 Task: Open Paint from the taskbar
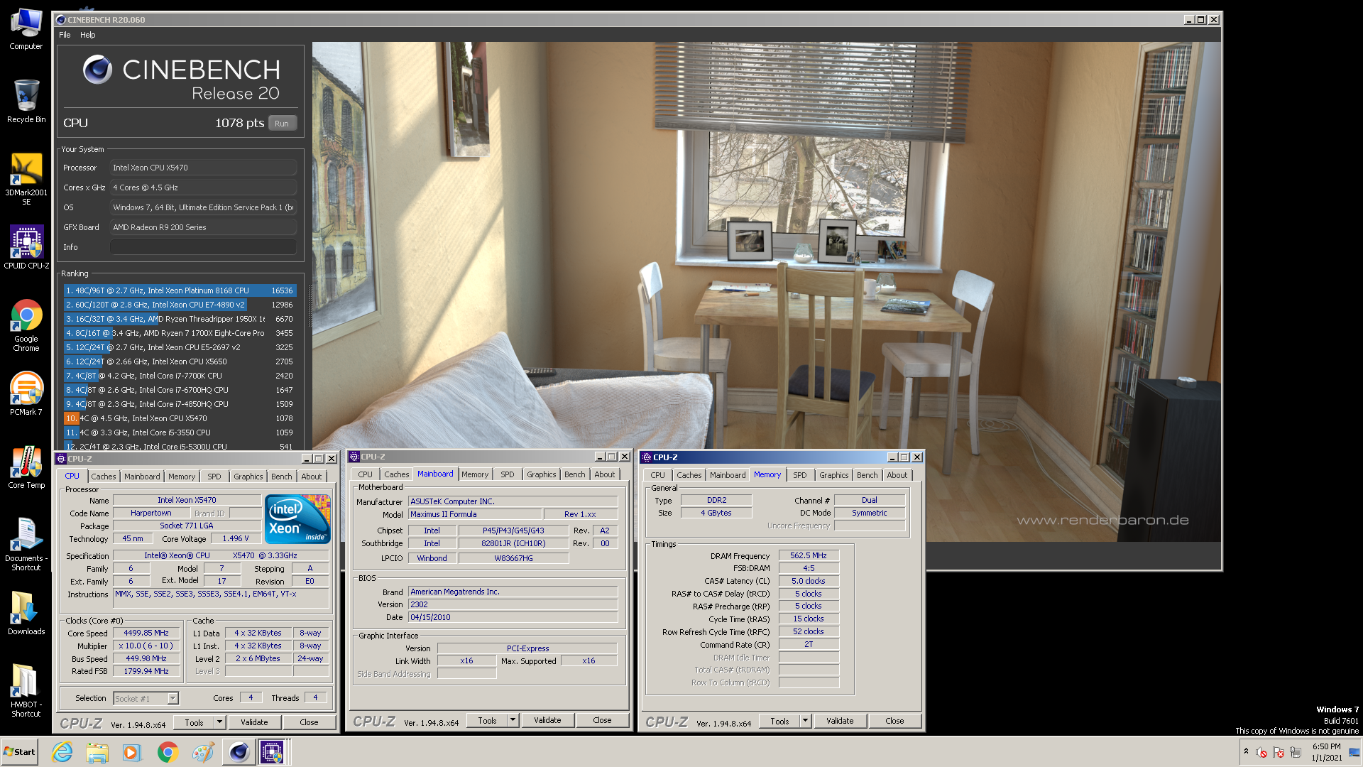(203, 752)
